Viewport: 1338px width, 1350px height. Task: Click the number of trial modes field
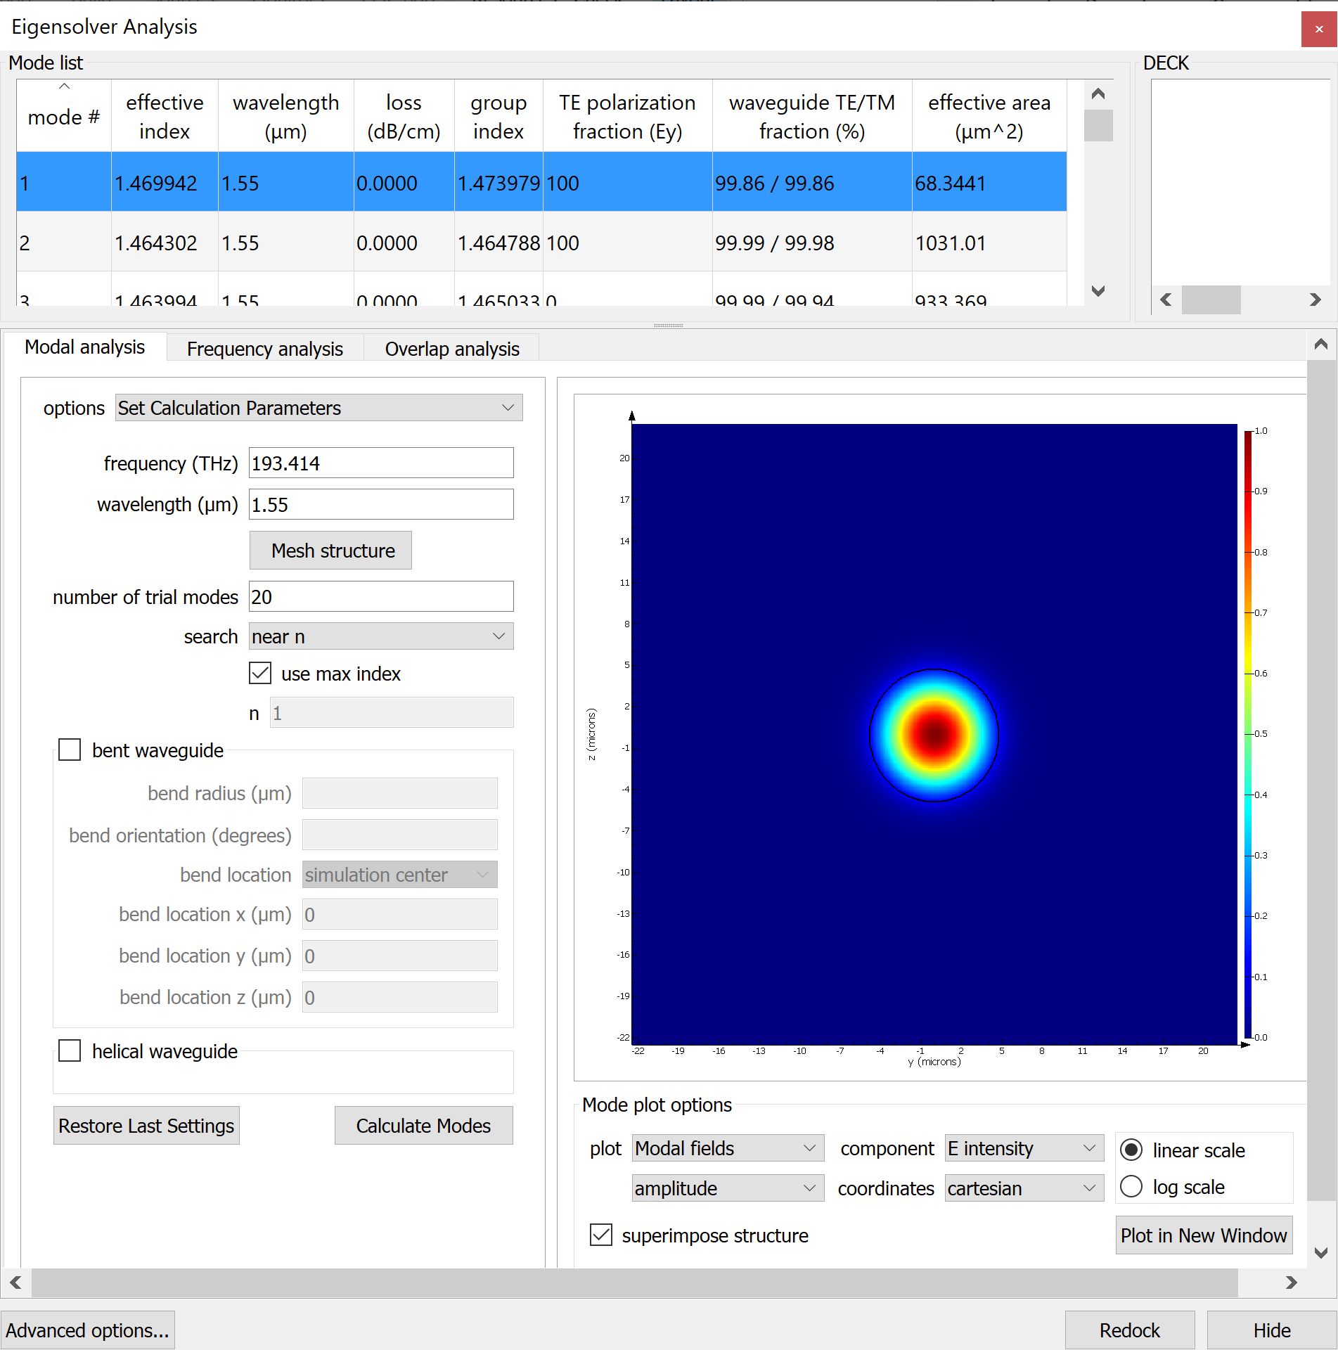[381, 597]
